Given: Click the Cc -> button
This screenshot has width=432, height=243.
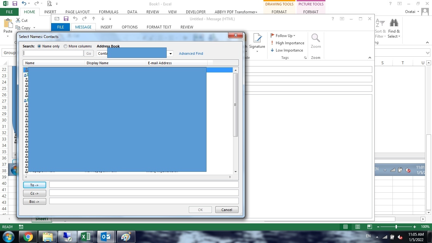Looking at the screenshot, I should 34,193.
